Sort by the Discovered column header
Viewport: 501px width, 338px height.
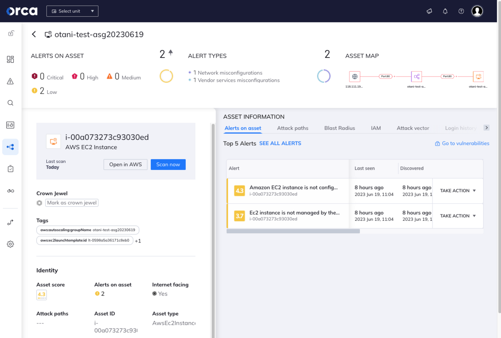412,168
